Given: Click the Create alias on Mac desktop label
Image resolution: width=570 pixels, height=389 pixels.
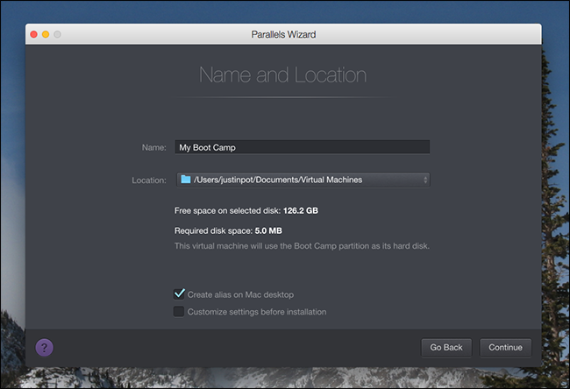Looking at the screenshot, I should coord(240,294).
